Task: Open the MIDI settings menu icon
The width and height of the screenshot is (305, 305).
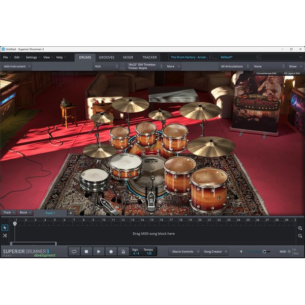Action: click(x=289, y=252)
